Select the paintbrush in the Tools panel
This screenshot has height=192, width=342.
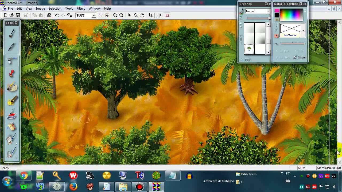tap(12, 33)
